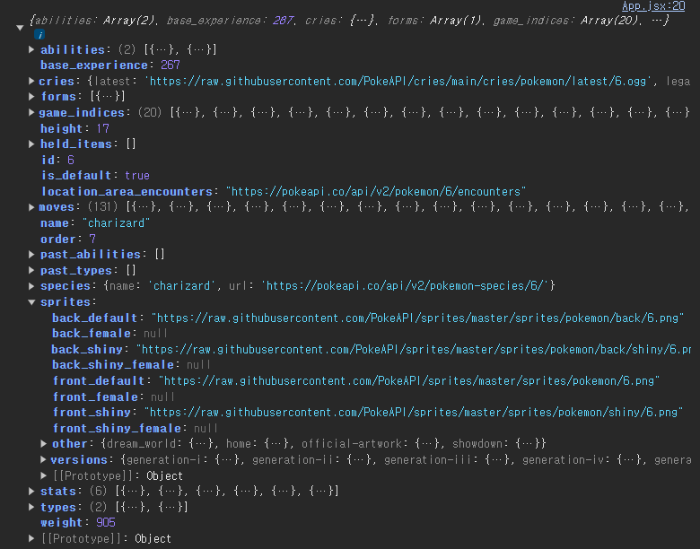
Task: Click the id property key
Action: point(48,160)
